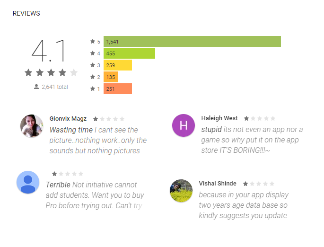This screenshot has height=247, width=324.
Task: Open Vishal Shinde's profile picture
Action: 181,191
